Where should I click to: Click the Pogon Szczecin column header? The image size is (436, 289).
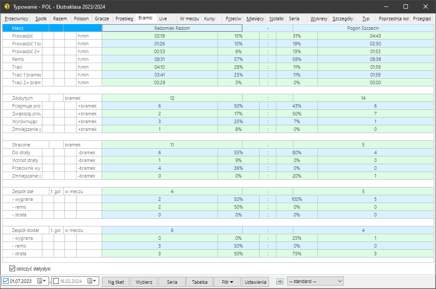tap(363, 28)
